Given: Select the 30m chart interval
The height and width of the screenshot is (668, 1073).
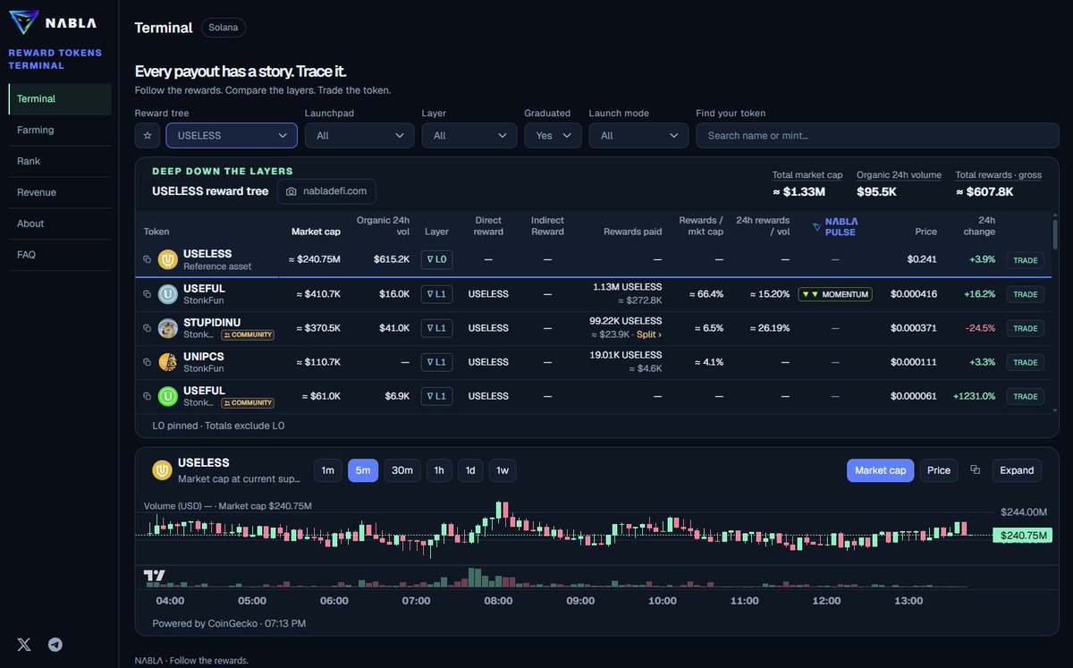Looking at the screenshot, I should [402, 470].
